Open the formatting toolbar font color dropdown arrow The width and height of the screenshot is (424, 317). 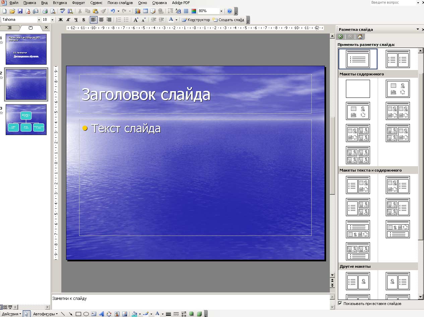pos(176,20)
